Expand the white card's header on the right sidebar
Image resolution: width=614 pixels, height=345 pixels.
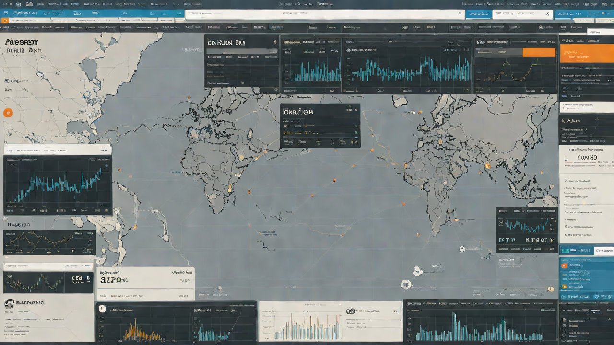click(586, 150)
